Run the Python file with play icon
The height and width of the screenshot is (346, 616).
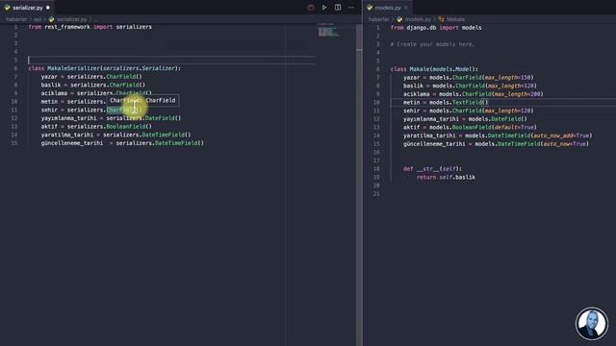click(324, 8)
